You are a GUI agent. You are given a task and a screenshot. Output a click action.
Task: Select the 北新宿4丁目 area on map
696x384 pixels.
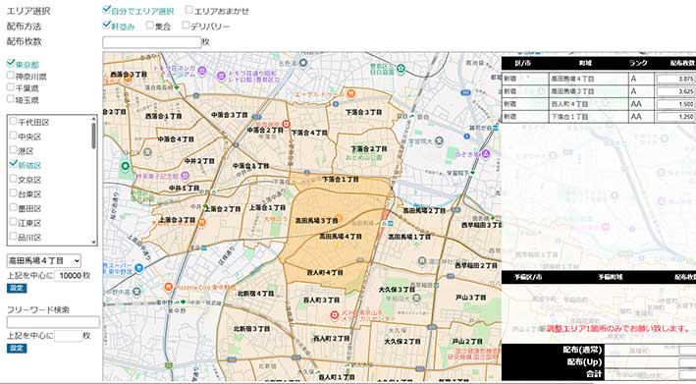[x=255, y=294]
